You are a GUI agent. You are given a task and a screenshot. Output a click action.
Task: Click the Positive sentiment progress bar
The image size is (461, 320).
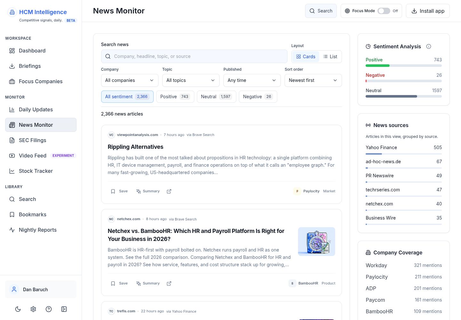click(x=404, y=66)
